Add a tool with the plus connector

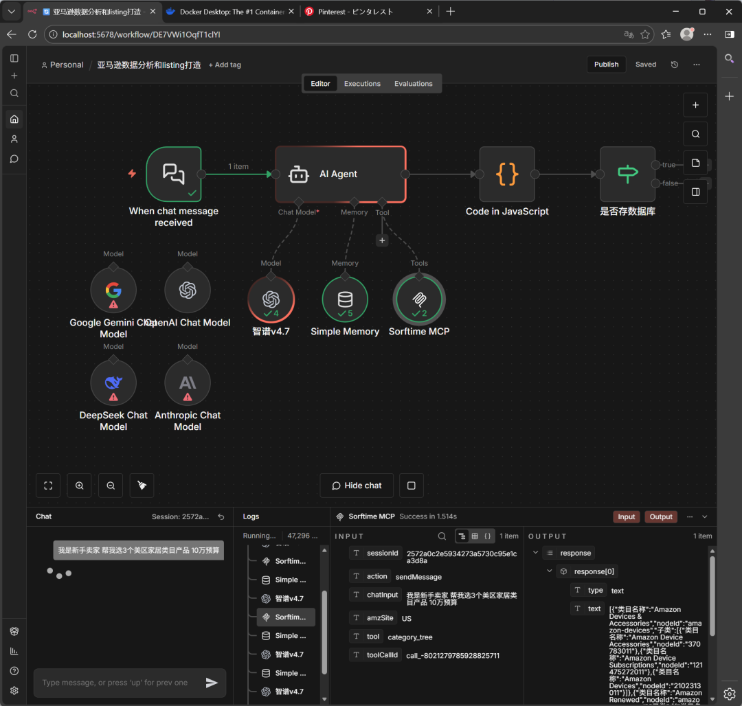tap(383, 240)
